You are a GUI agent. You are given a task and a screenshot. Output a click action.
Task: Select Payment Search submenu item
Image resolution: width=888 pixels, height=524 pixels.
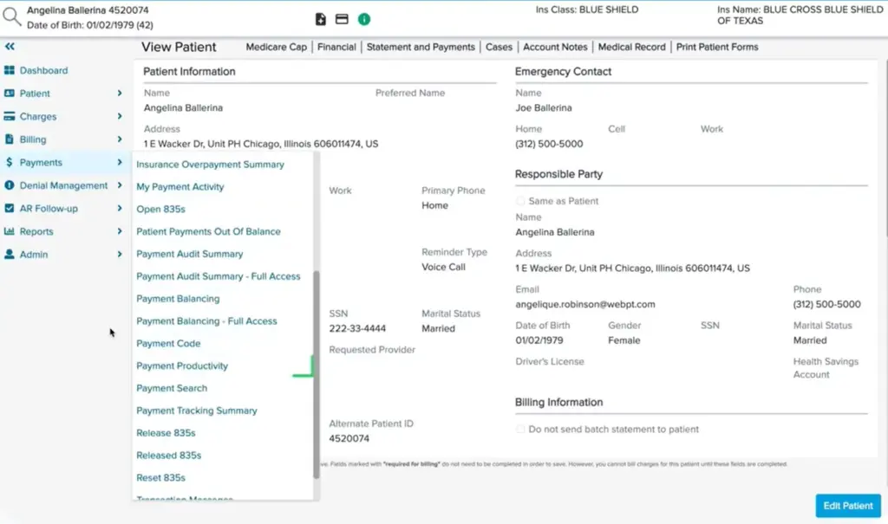pyautogui.click(x=172, y=388)
